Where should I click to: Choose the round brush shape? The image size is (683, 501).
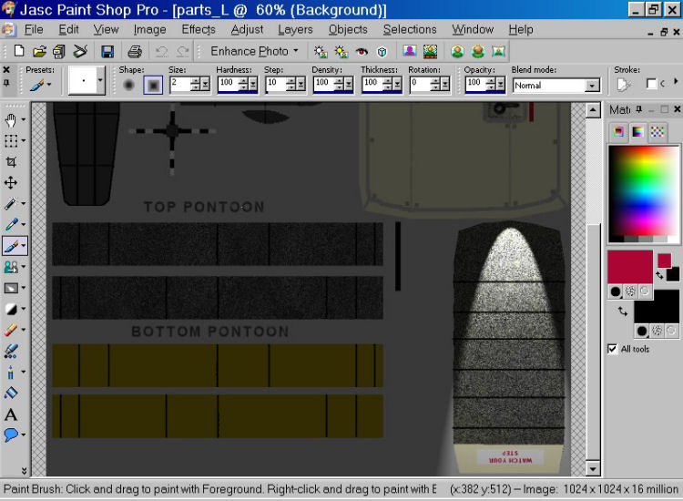point(129,85)
